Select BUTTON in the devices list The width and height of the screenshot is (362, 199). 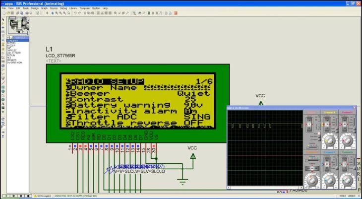(11, 43)
